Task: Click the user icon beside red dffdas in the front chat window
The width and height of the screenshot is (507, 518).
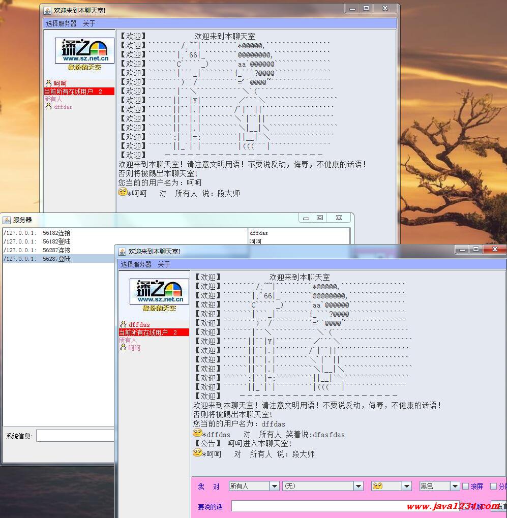Action: tap(123, 324)
